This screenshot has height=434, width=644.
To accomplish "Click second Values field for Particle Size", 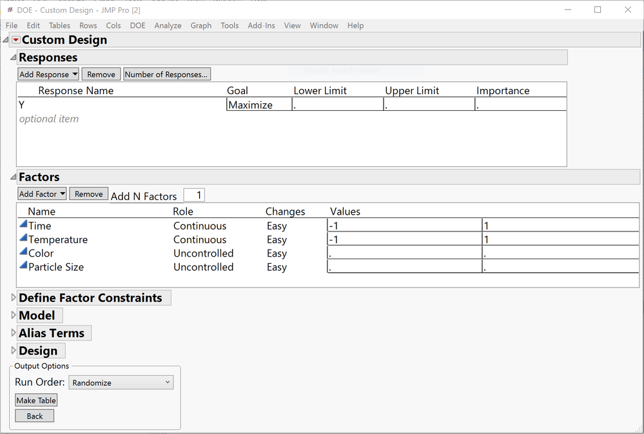I will click(561, 267).
